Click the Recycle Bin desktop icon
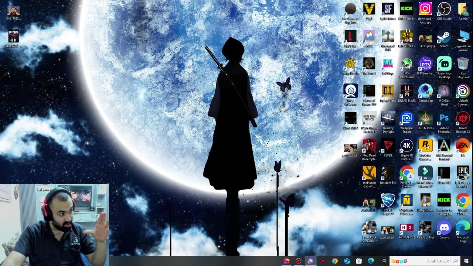The width and height of the screenshot is (473, 266). (x=463, y=68)
